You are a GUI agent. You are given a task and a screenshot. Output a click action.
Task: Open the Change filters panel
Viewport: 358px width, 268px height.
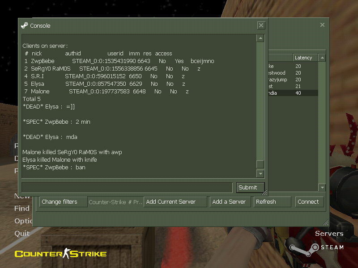(63, 202)
